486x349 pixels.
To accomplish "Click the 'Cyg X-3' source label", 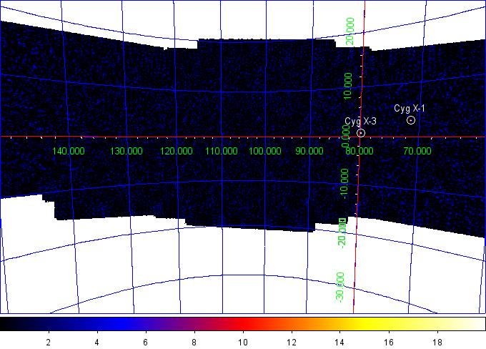I will (360, 122).
